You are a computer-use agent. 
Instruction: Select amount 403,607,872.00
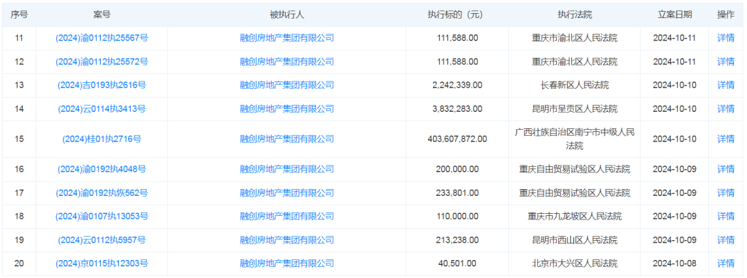[457, 139]
